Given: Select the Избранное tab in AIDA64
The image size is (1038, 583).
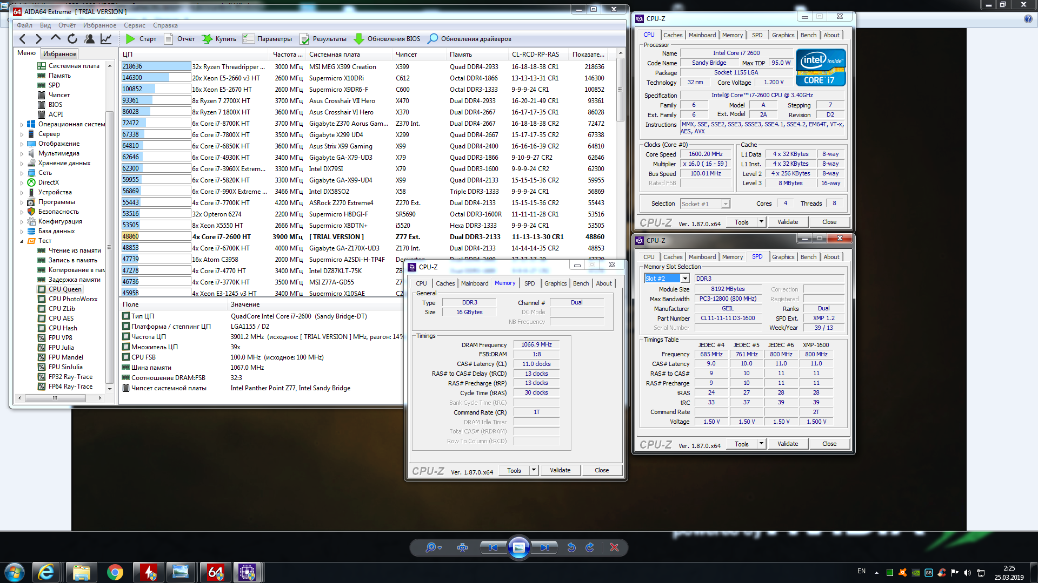Looking at the screenshot, I should (59, 54).
